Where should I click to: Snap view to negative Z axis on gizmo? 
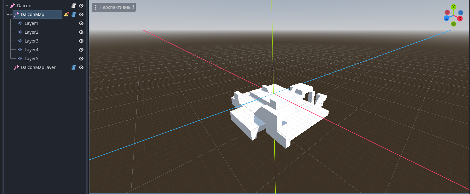pyautogui.click(x=461, y=13)
